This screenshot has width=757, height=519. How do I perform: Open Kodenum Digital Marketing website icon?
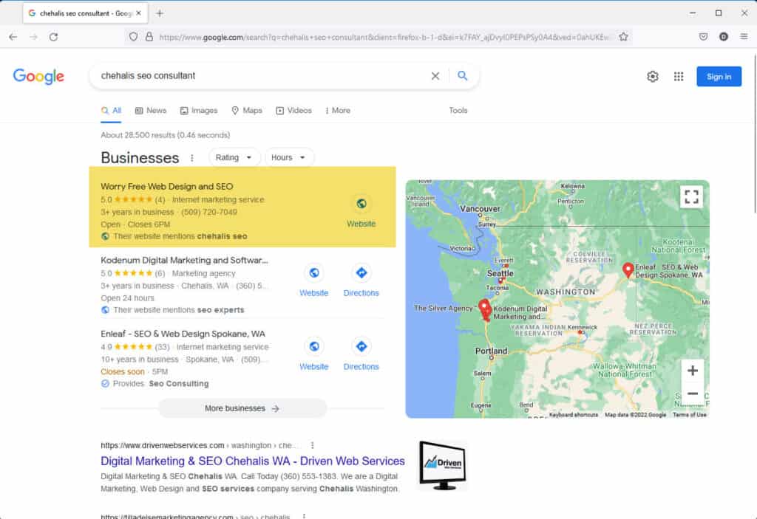(x=313, y=273)
